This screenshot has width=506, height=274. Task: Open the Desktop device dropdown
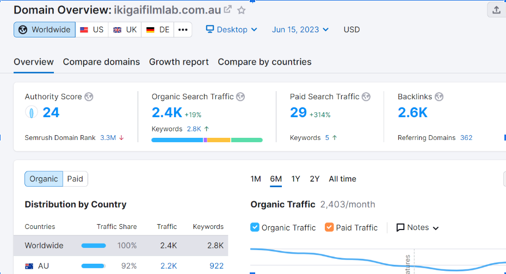[232, 30]
